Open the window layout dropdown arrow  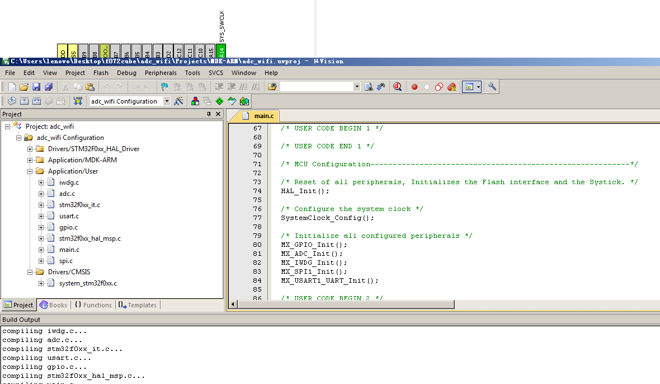[479, 87]
